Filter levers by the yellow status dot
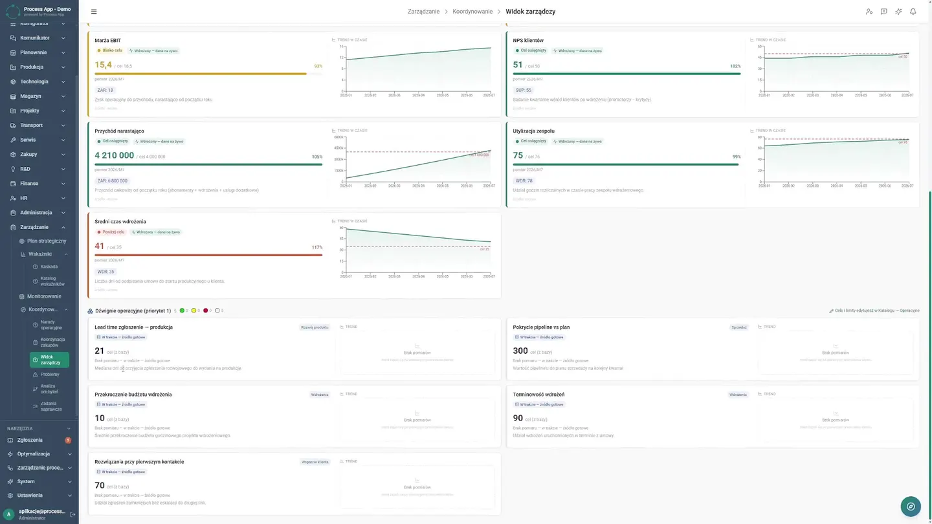 pyautogui.click(x=194, y=311)
